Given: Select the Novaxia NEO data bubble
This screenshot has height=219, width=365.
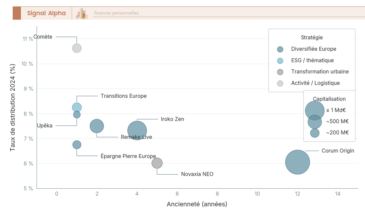Looking at the screenshot, I should (x=157, y=163).
